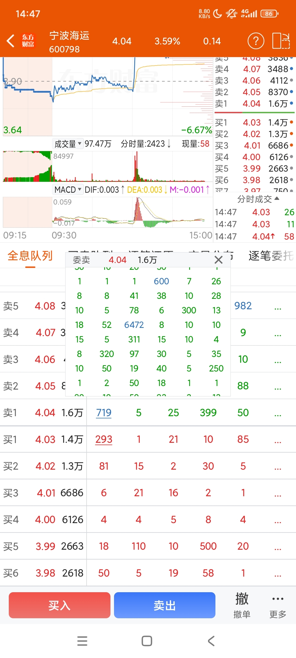Tap the red 买入 buy button
The width and height of the screenshot is (296, 658).
[x=59, y=605]
